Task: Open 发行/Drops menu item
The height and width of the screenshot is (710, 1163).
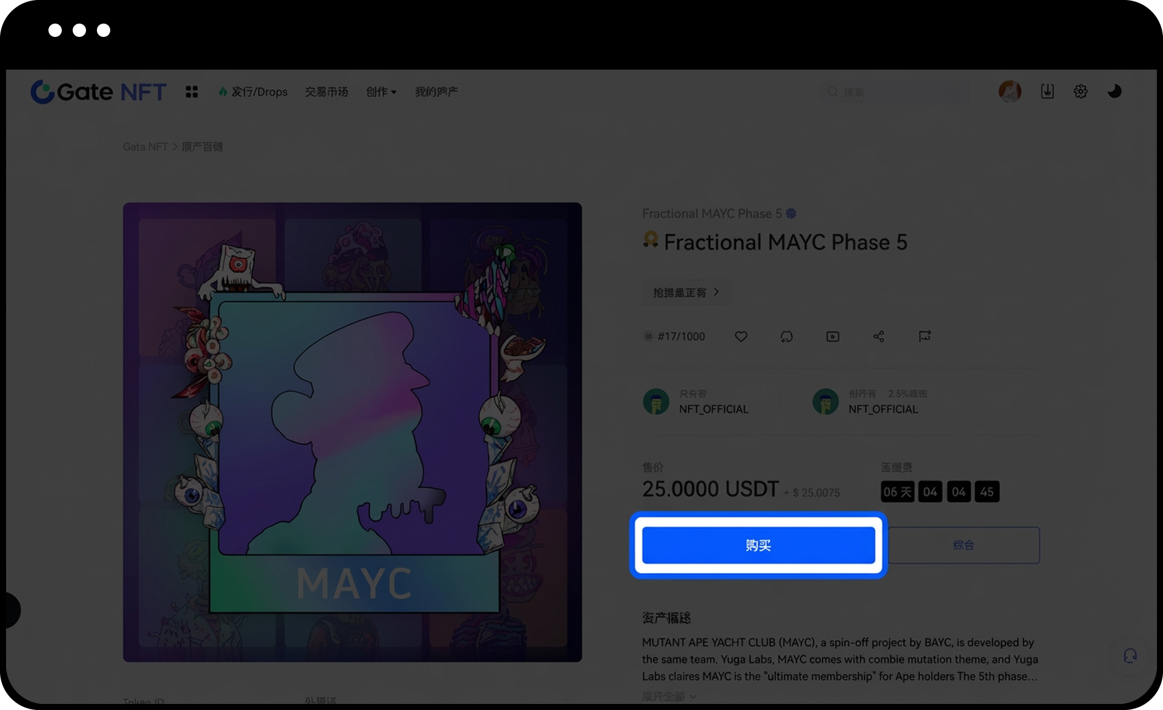Action: coord(253,92)
